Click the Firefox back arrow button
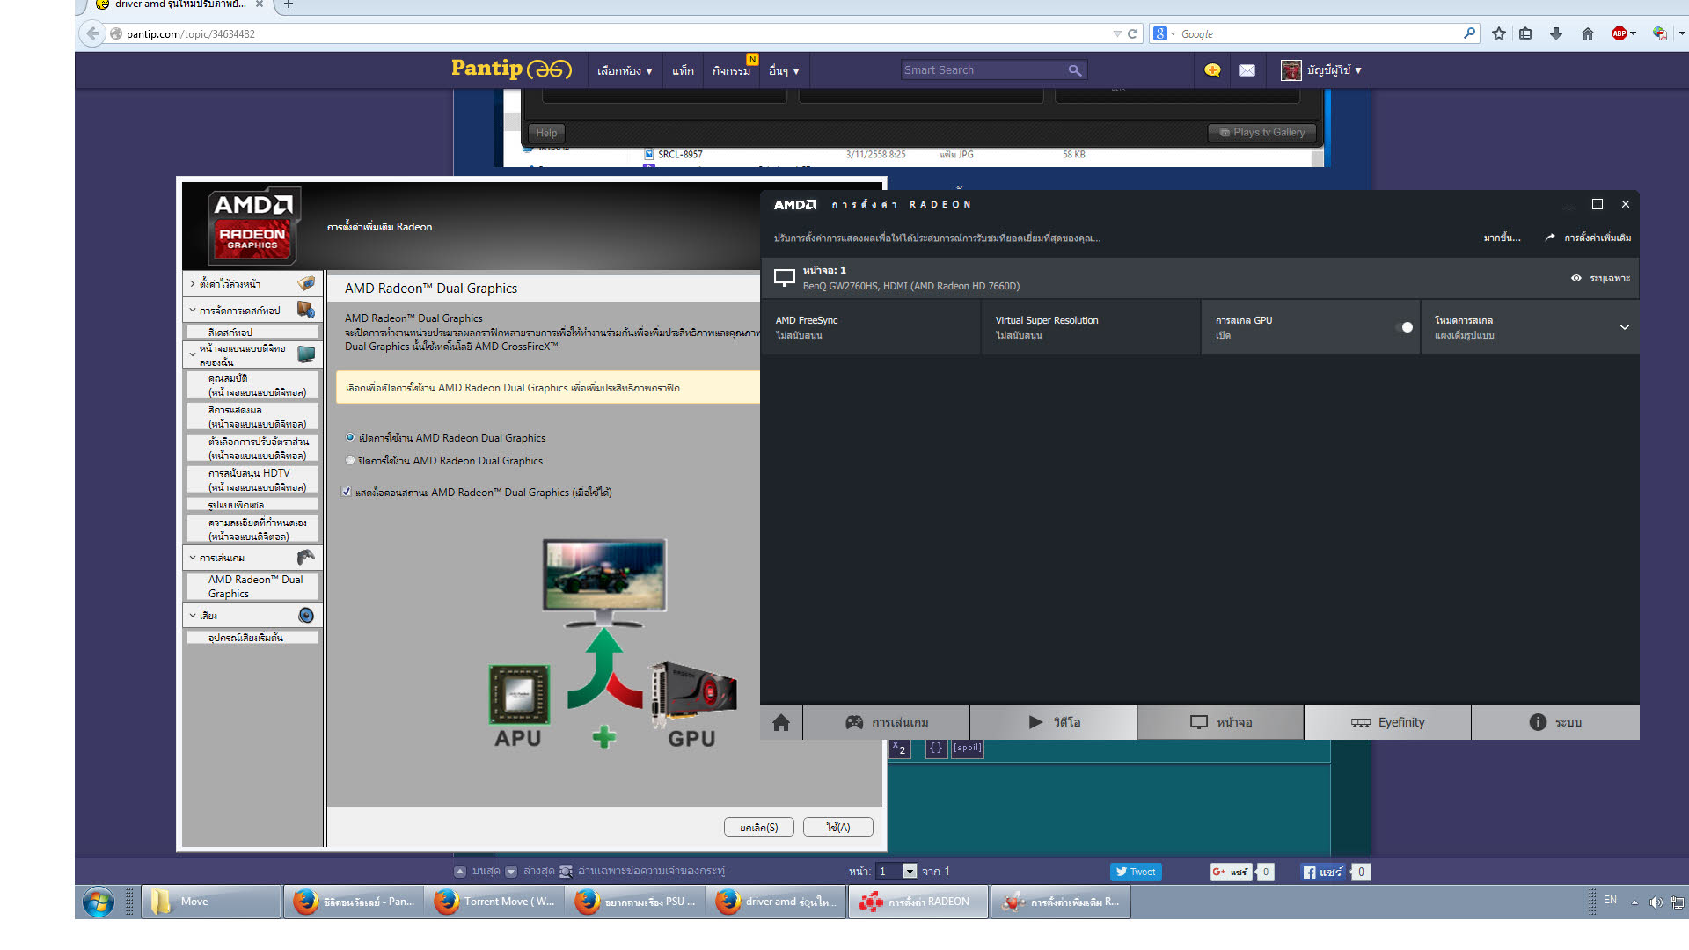 pyautogui.click(x=92, y=33)
